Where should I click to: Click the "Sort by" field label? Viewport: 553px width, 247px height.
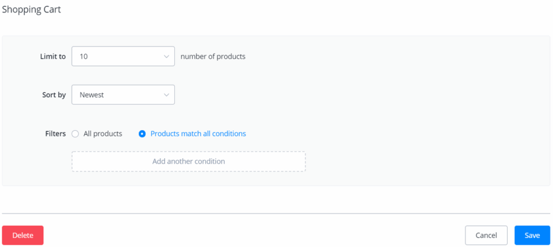coord(54,95)
